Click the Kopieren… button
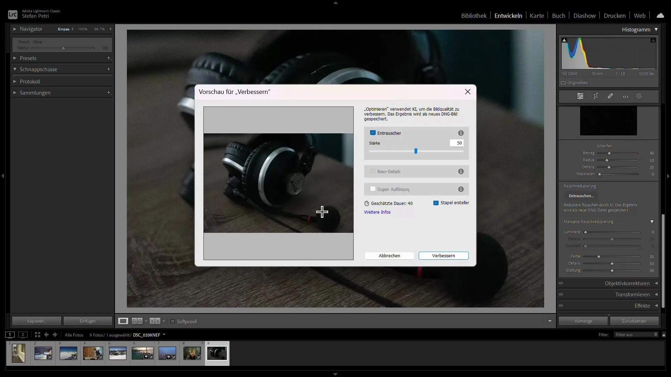The height and width of the screenshot is (377, 671). click(x=37, y=321)
